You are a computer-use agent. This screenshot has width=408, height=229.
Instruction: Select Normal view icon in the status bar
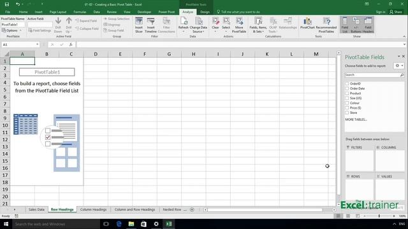click(339, 216)
